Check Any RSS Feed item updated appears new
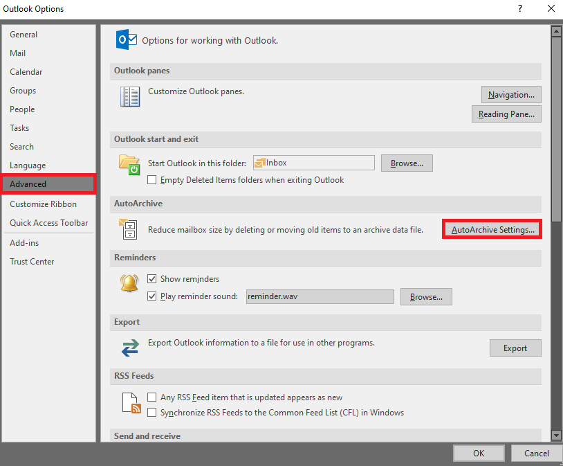The image size is (563, 466). pos(152,397)
